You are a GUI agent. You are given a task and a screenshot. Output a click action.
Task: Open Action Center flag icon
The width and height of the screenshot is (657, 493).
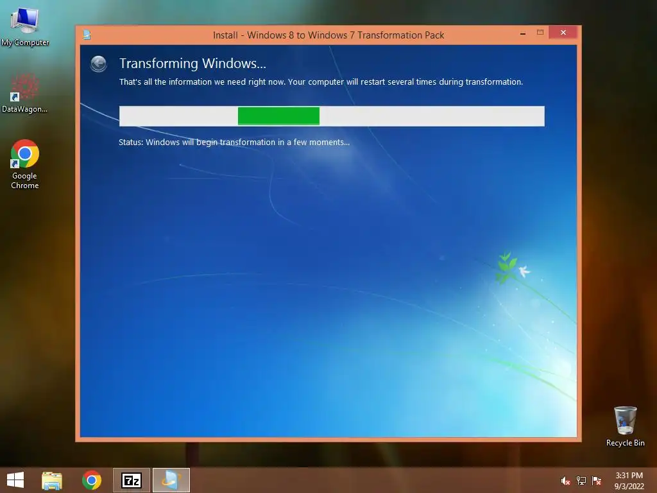click(596, 481)
